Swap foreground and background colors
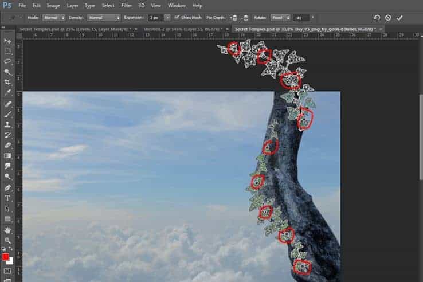This screenshot has width=423, height=282. (x=11, y=249)
